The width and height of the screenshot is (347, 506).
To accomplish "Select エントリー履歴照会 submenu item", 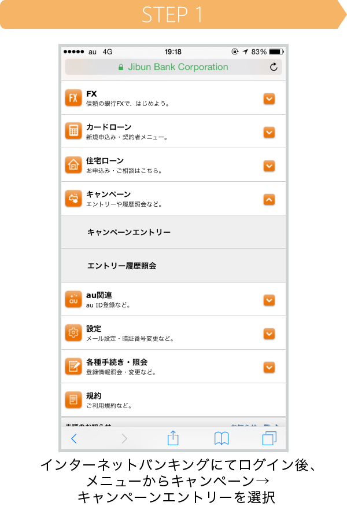I will [x=122, y=266].
